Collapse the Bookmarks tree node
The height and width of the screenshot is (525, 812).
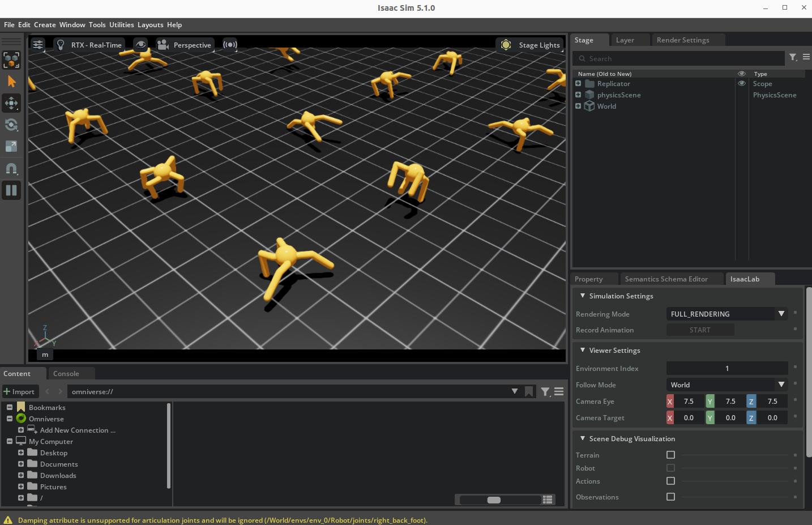coord(10,407)
